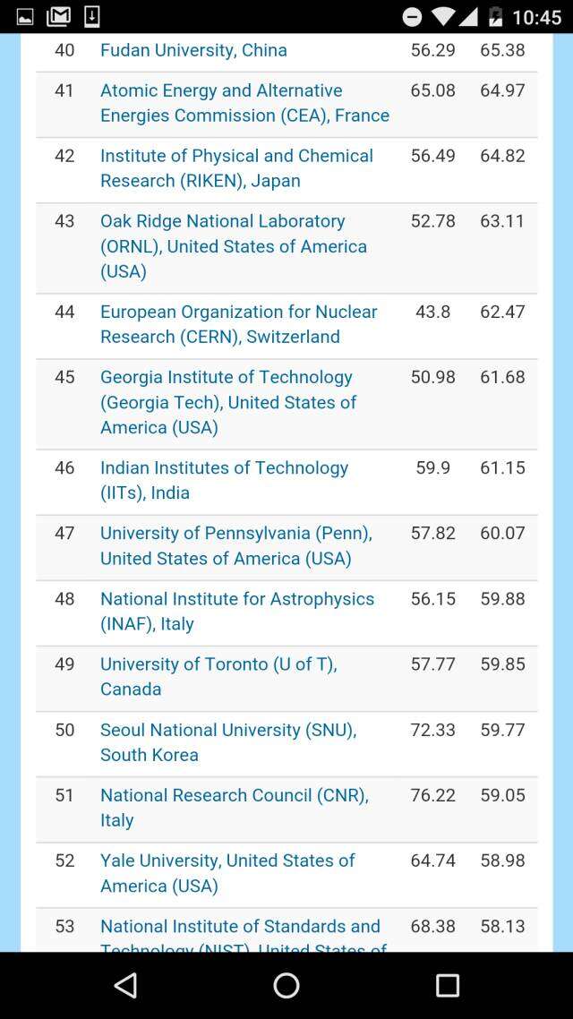Open the University of Toronto link
This screenshot has height=1019, width=573.
point(218,676)
